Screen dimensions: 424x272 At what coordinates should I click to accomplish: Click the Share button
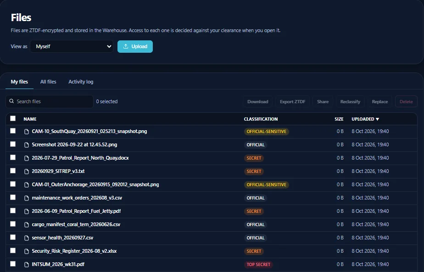tap(323, 102)
